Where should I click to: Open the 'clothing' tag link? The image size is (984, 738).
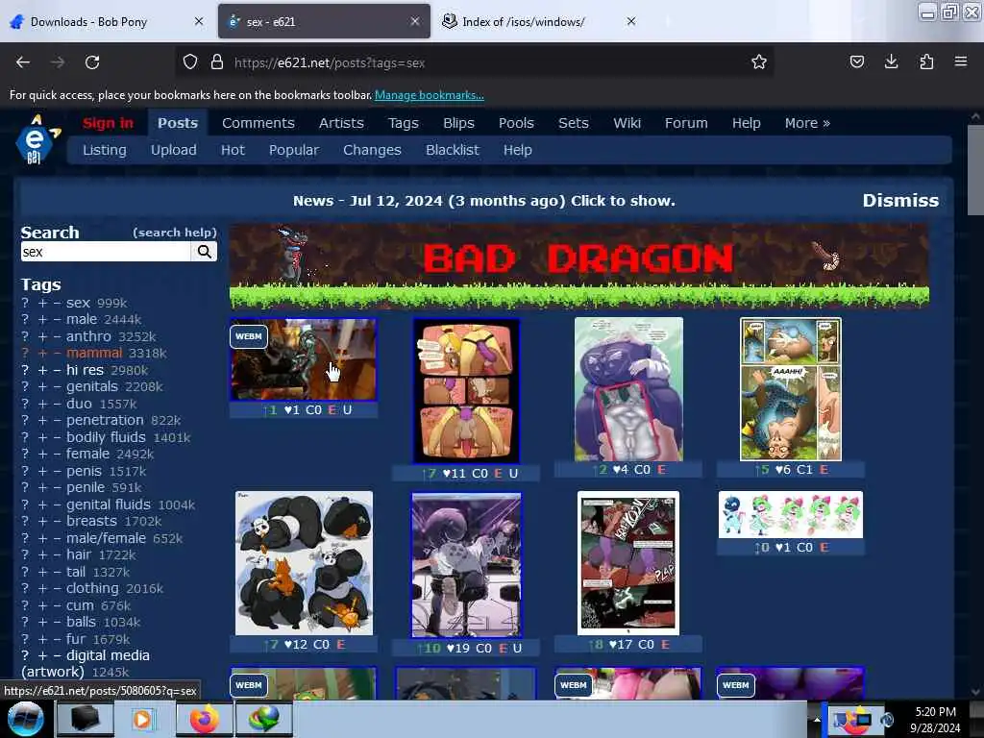pos(93,589)
